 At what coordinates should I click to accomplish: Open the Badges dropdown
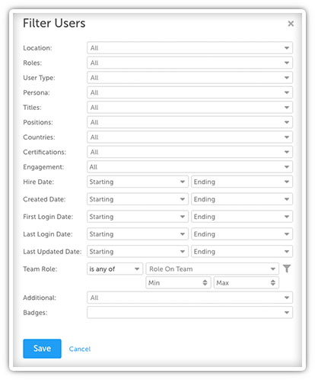[x=189, y=312]
